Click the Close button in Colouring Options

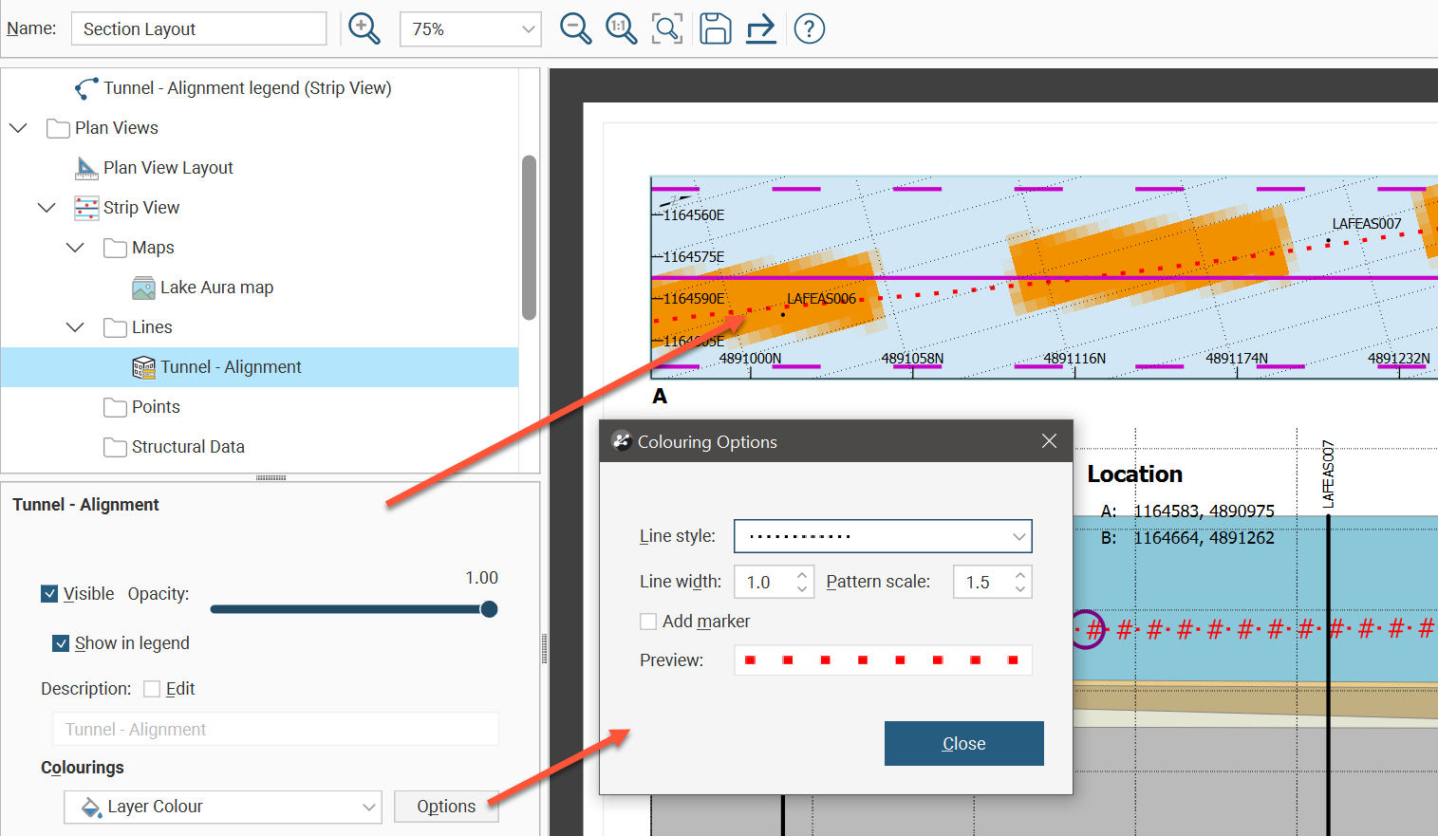coord(963,743)
